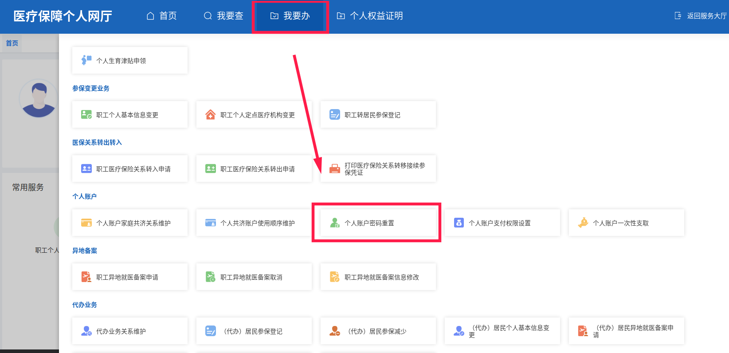Select 个人账户一次性支取 text
729x353 pixels.
(621, 223)
